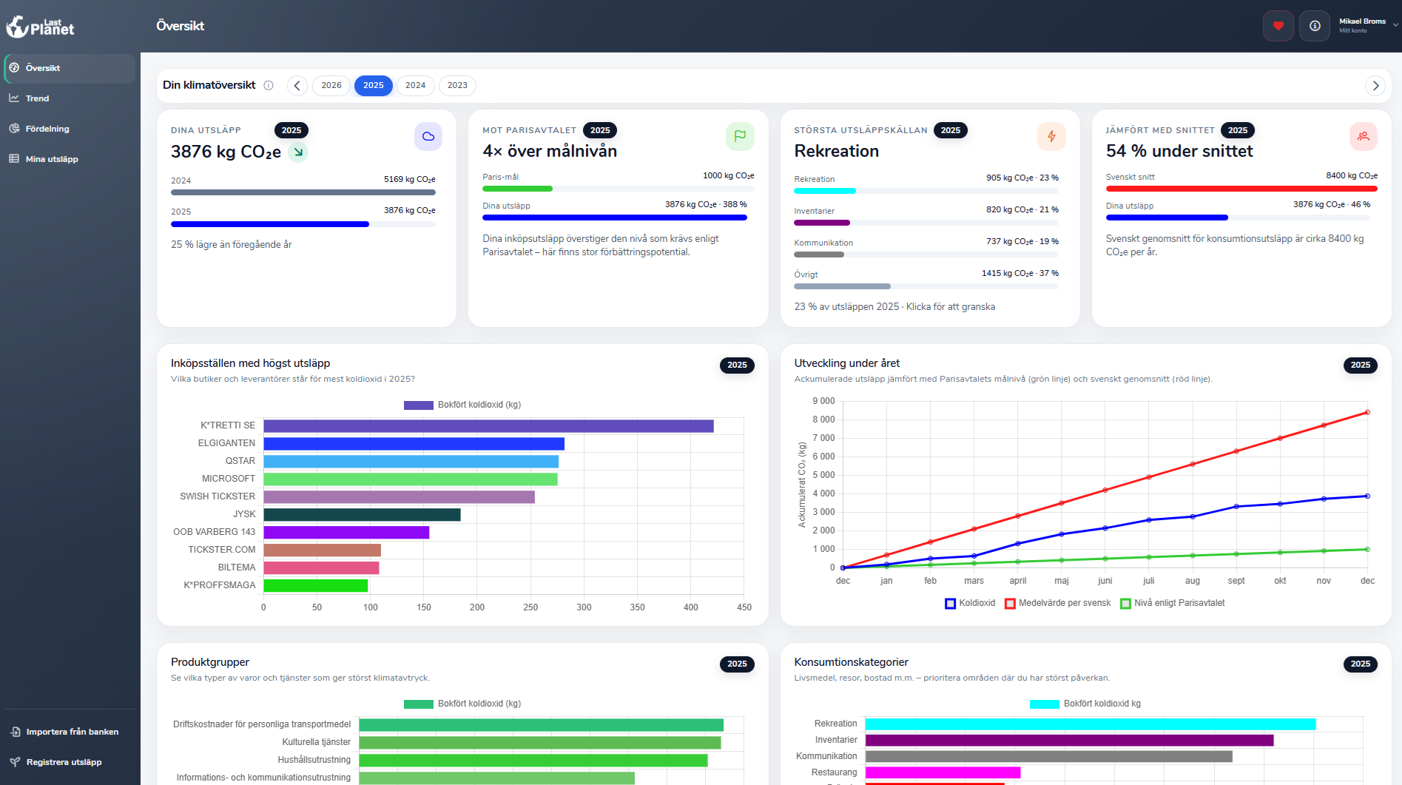The height and width of the screenshot is (785, 1402).
Task: Select year 2026 pill
Action: [331, 86]
